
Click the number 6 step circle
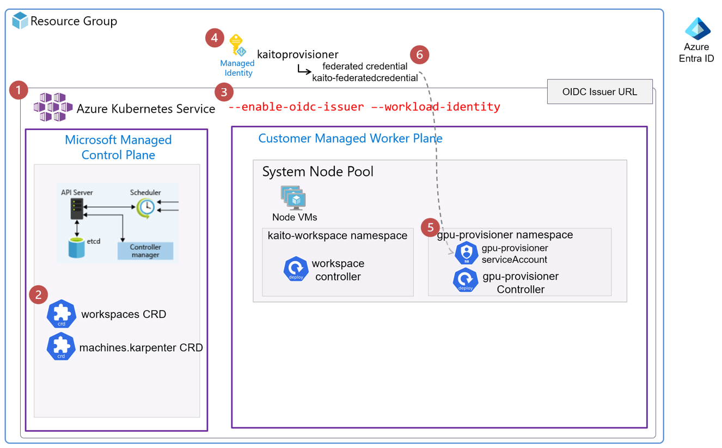[x=419, y=54]
